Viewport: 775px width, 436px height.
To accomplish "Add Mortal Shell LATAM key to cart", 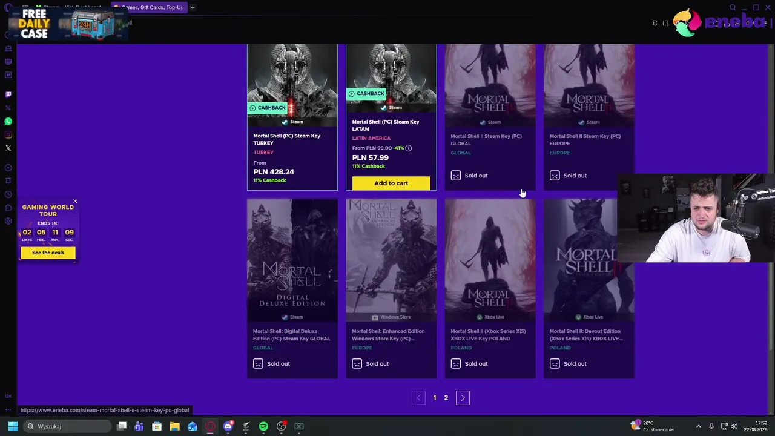I will coord(391,183).
